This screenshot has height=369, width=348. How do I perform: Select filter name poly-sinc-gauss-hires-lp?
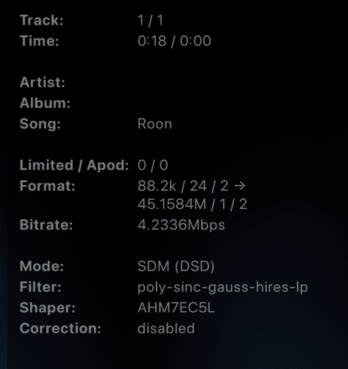click(x=223, y=287)
